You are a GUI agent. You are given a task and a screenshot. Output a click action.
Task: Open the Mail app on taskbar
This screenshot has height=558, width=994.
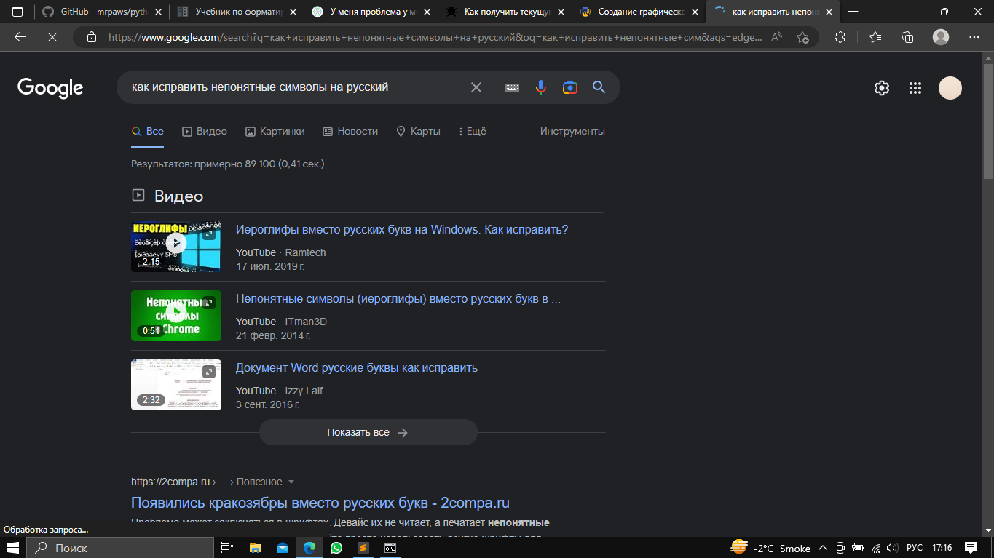click(x=283, y=548)
